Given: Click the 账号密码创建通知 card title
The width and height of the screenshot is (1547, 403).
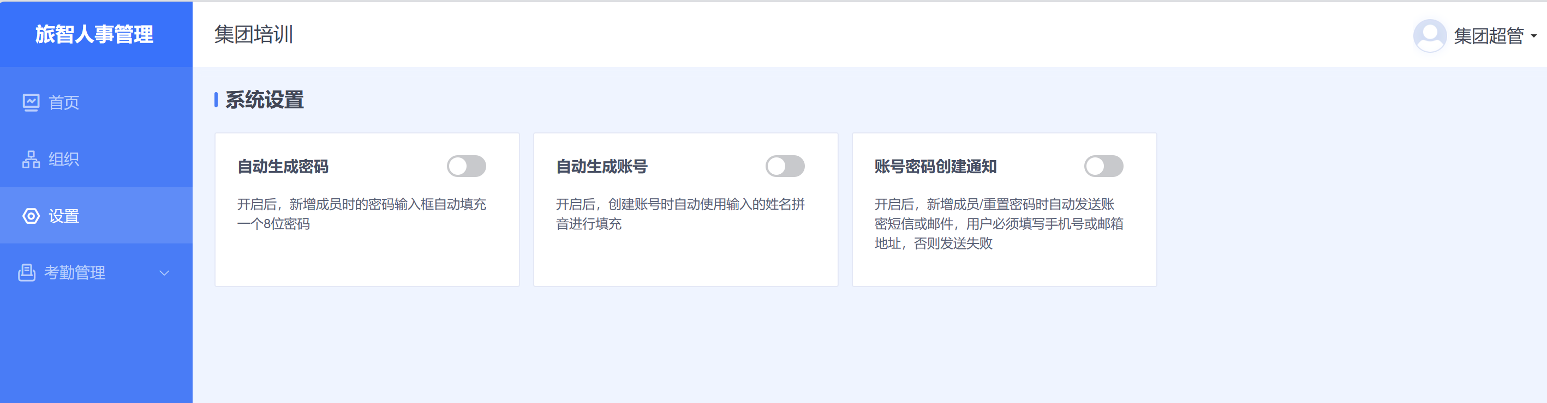Looking at the screenshot, I should click(936, 167).
